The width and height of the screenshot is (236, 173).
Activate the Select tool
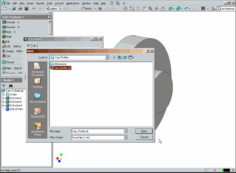(x=52, y=9)
